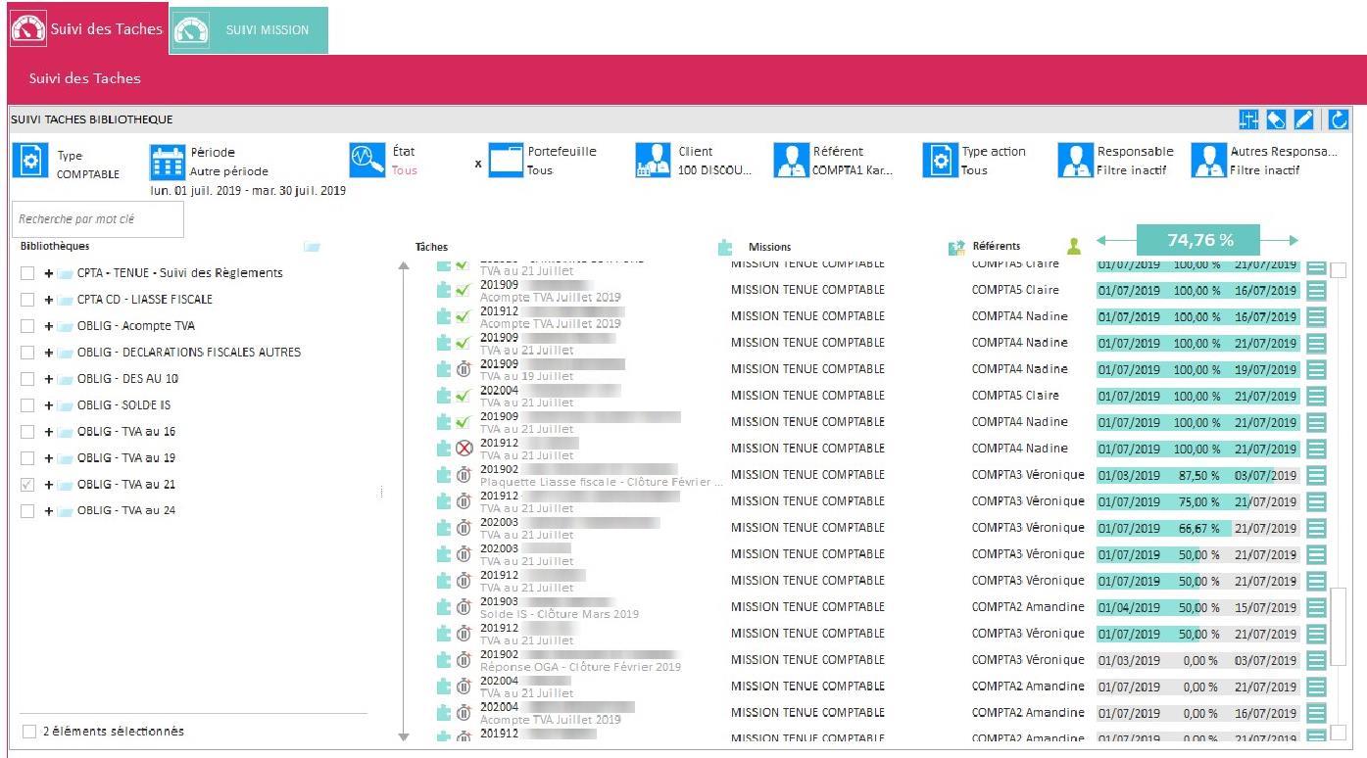Screen dimensions: 1367x758
Task: Click the timer icon on the Plaquette Liasse fiscale row
Action: 464,475
